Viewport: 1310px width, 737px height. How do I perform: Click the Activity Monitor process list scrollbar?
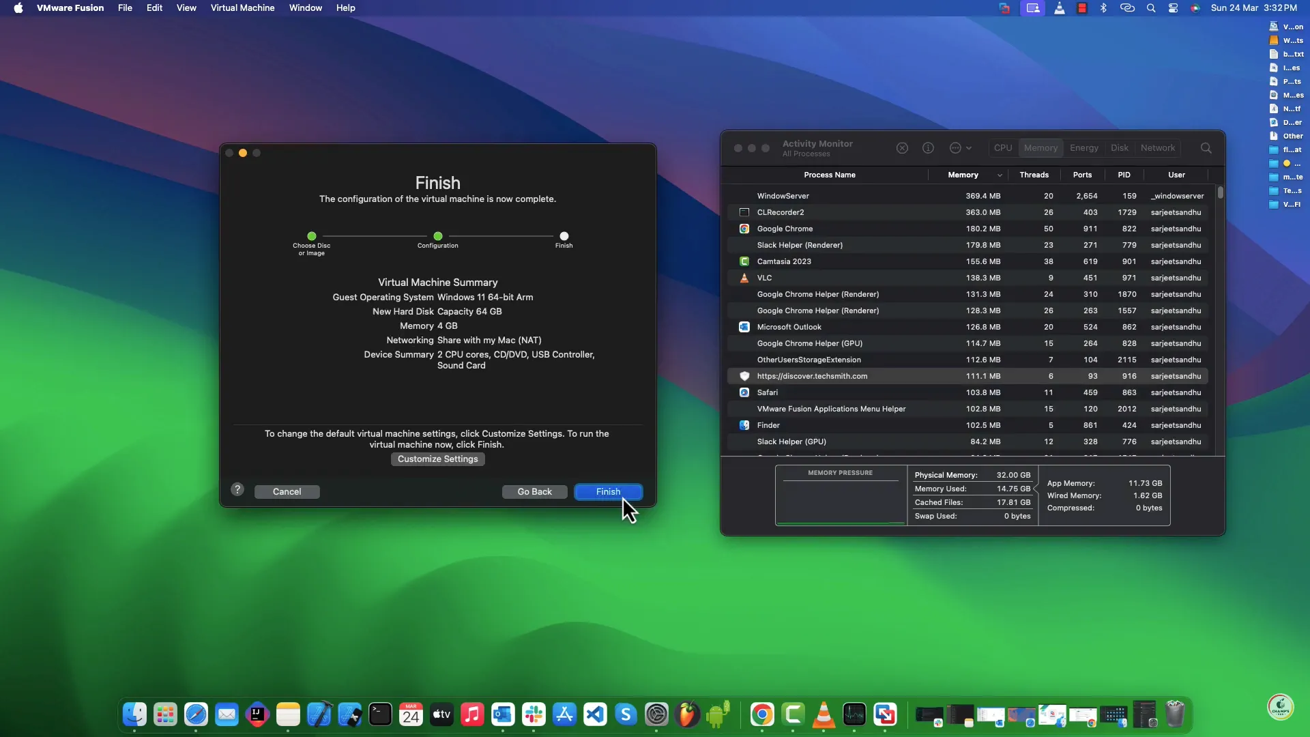[x=1221, y=193]
